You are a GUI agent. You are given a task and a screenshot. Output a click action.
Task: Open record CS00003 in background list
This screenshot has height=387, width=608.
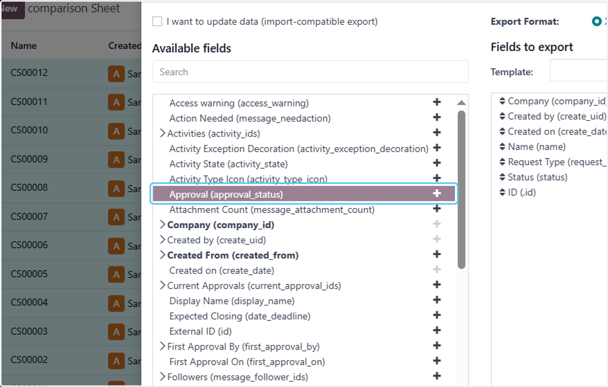(x=29, y=331)
